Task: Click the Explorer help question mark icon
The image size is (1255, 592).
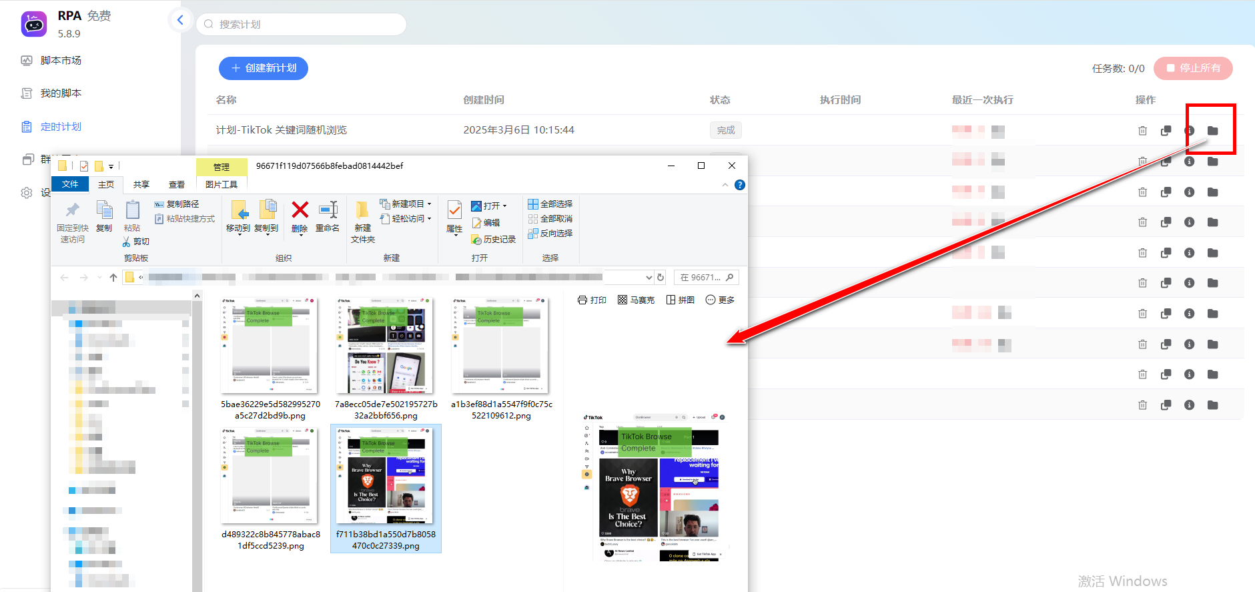Action: coord(740,185)
